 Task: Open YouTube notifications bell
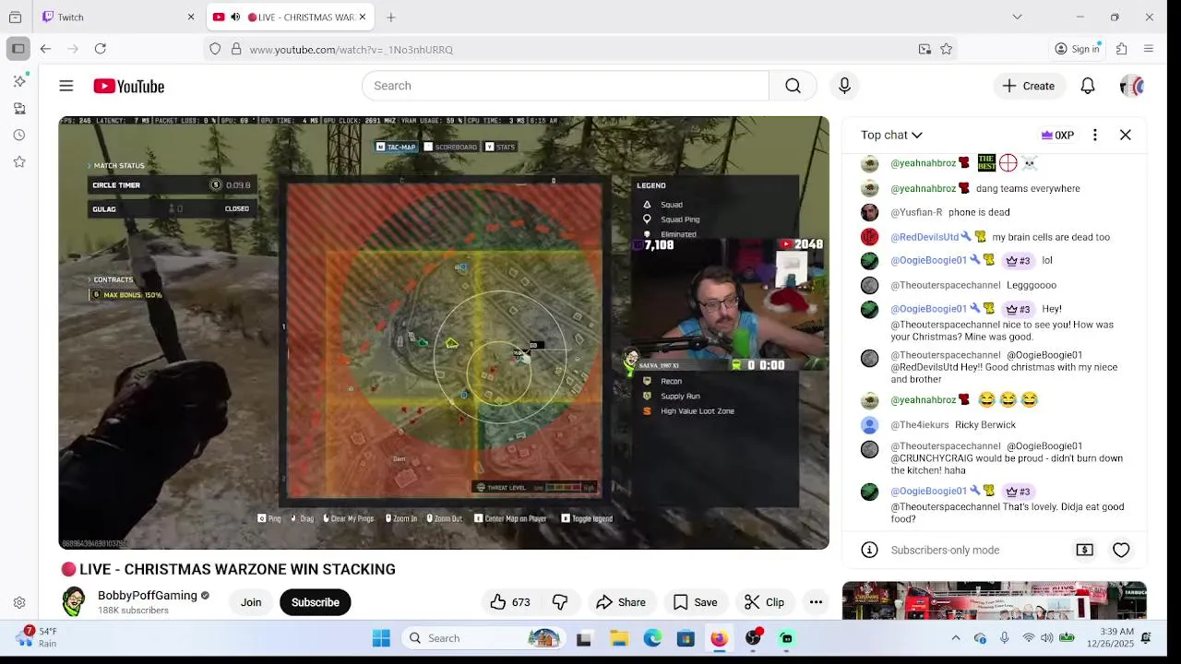click(1088, 86)
